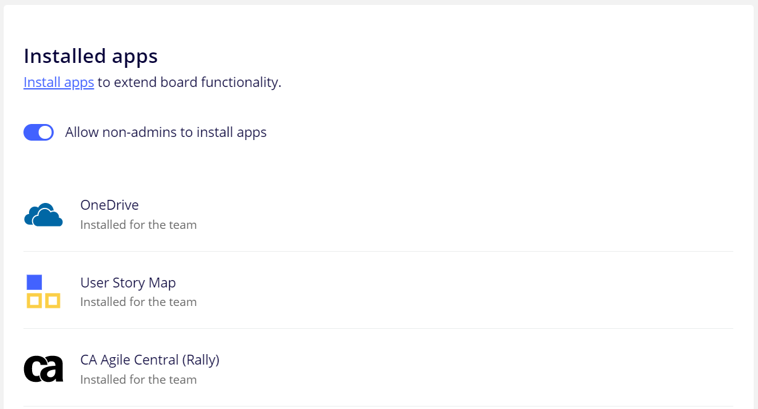Open the Install apps link
Screen dimensions: 758x409
[x=59, y=82]
